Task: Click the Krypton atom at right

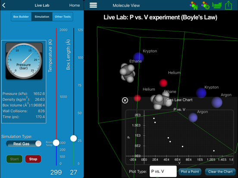Action: tap(201, 93)
